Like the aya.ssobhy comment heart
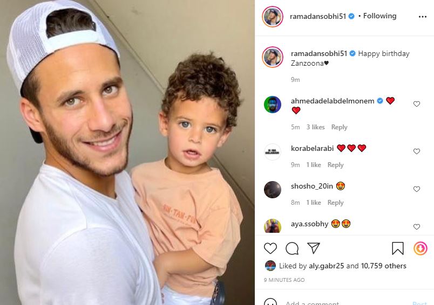 click(417, 227)
